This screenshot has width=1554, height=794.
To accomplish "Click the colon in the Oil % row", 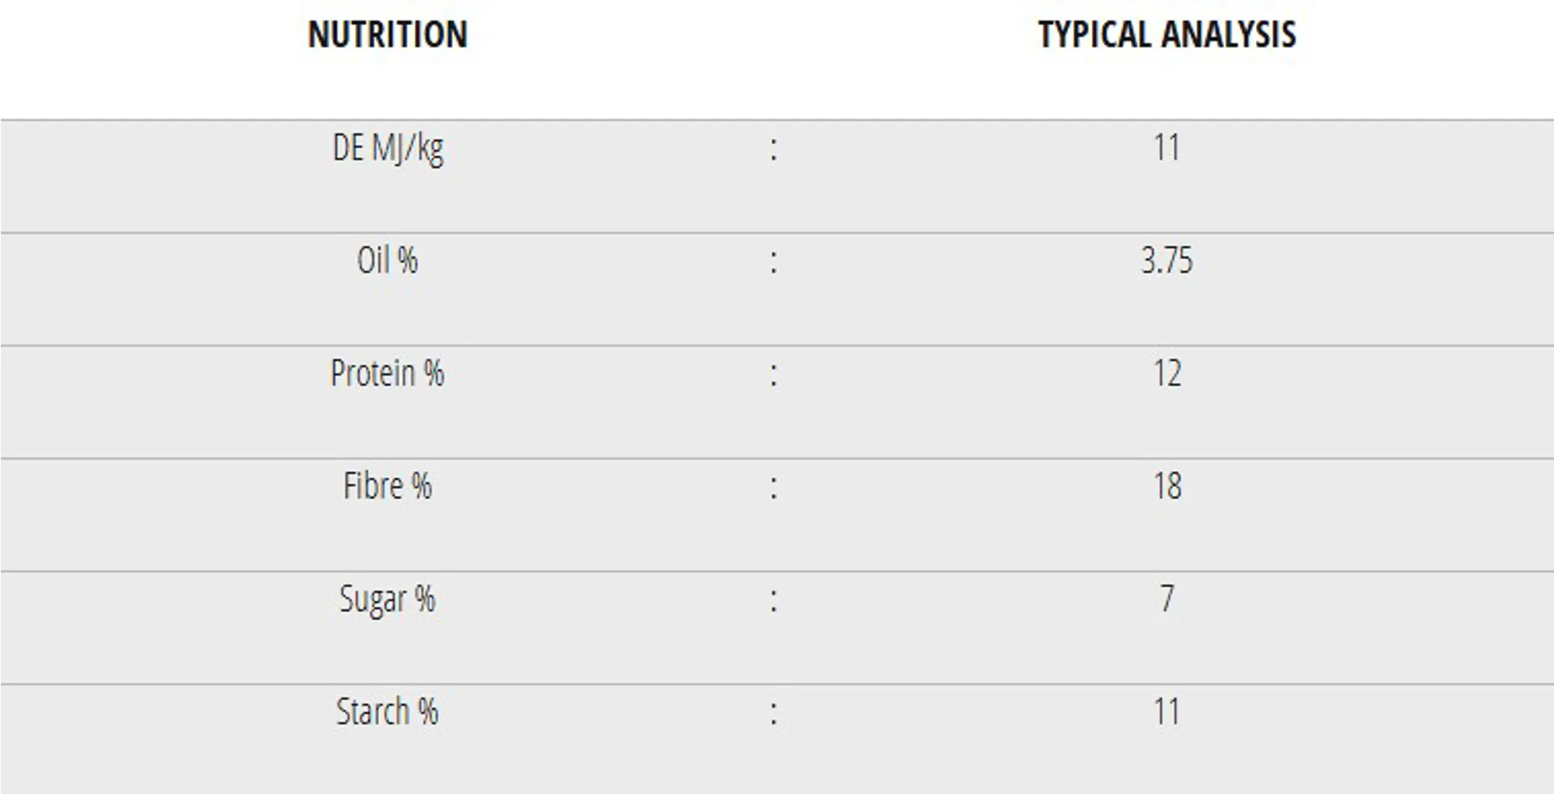I will [774, 261].
